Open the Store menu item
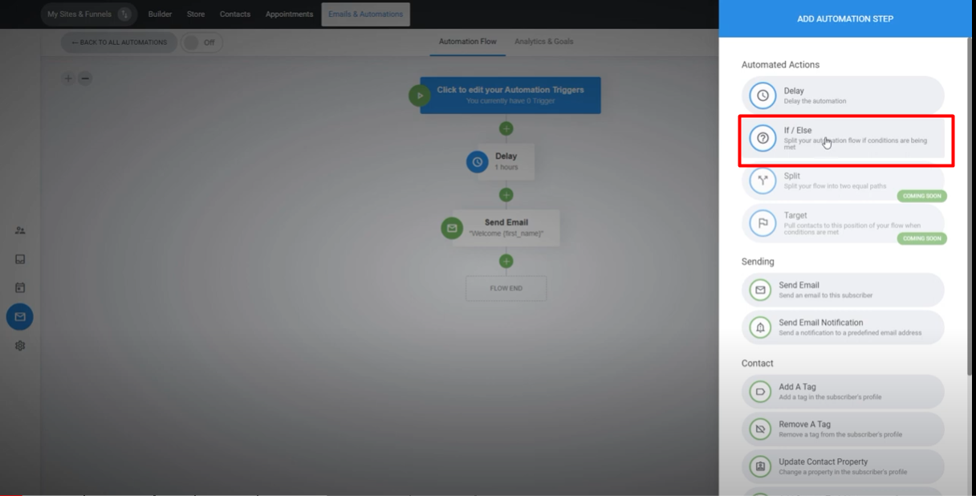The image size is (976, 496). pyautogui.click(x=196, y=14)
